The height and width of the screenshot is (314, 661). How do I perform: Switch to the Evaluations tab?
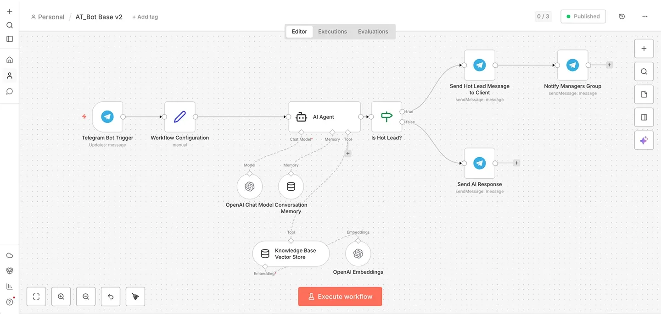pyautogui.click(x=373, y=32)
